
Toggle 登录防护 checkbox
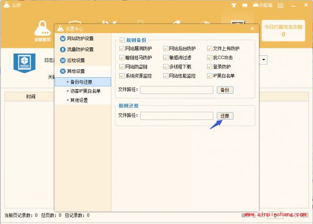[x=209, y=66]
